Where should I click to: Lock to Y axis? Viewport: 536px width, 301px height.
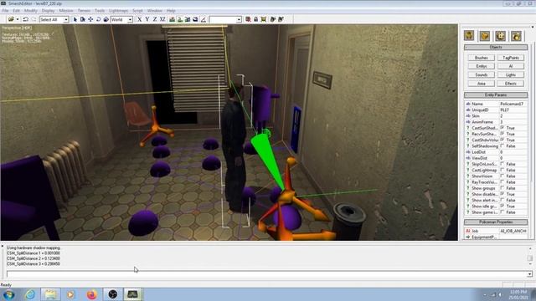click(x=147, y=19)
